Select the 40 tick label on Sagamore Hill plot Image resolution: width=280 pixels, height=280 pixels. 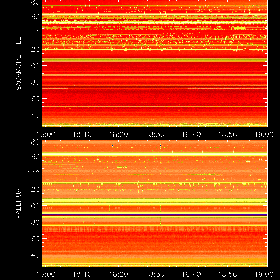click(x=36, y=115)
